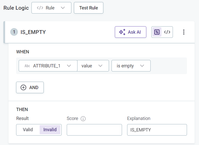The height and width of the screenshot is (145, 199).
Task: Switch to the form editor view icon
Action: pos(157,32)
